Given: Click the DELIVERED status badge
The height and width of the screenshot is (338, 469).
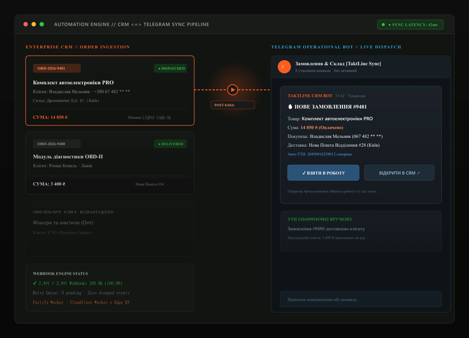Looking at the screenshot, I should point(170,144).
